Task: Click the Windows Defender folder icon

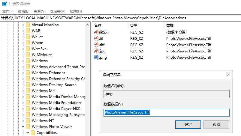Action: click(28, 73)
